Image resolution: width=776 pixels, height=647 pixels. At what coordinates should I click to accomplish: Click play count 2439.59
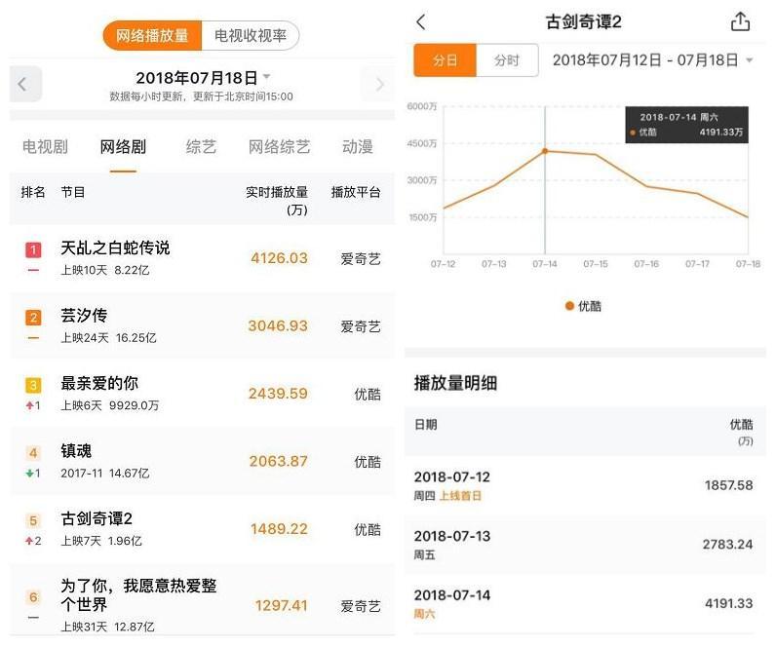[278, 394]
